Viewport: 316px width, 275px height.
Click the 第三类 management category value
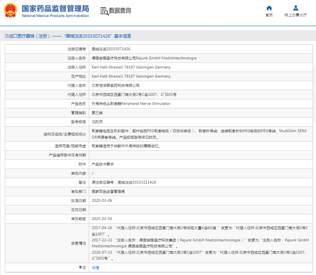click(x=97, y=113)
